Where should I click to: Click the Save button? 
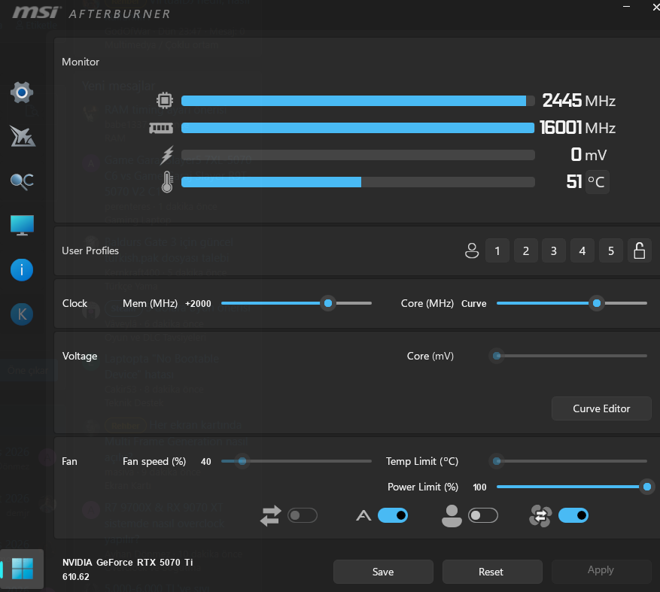383,572
